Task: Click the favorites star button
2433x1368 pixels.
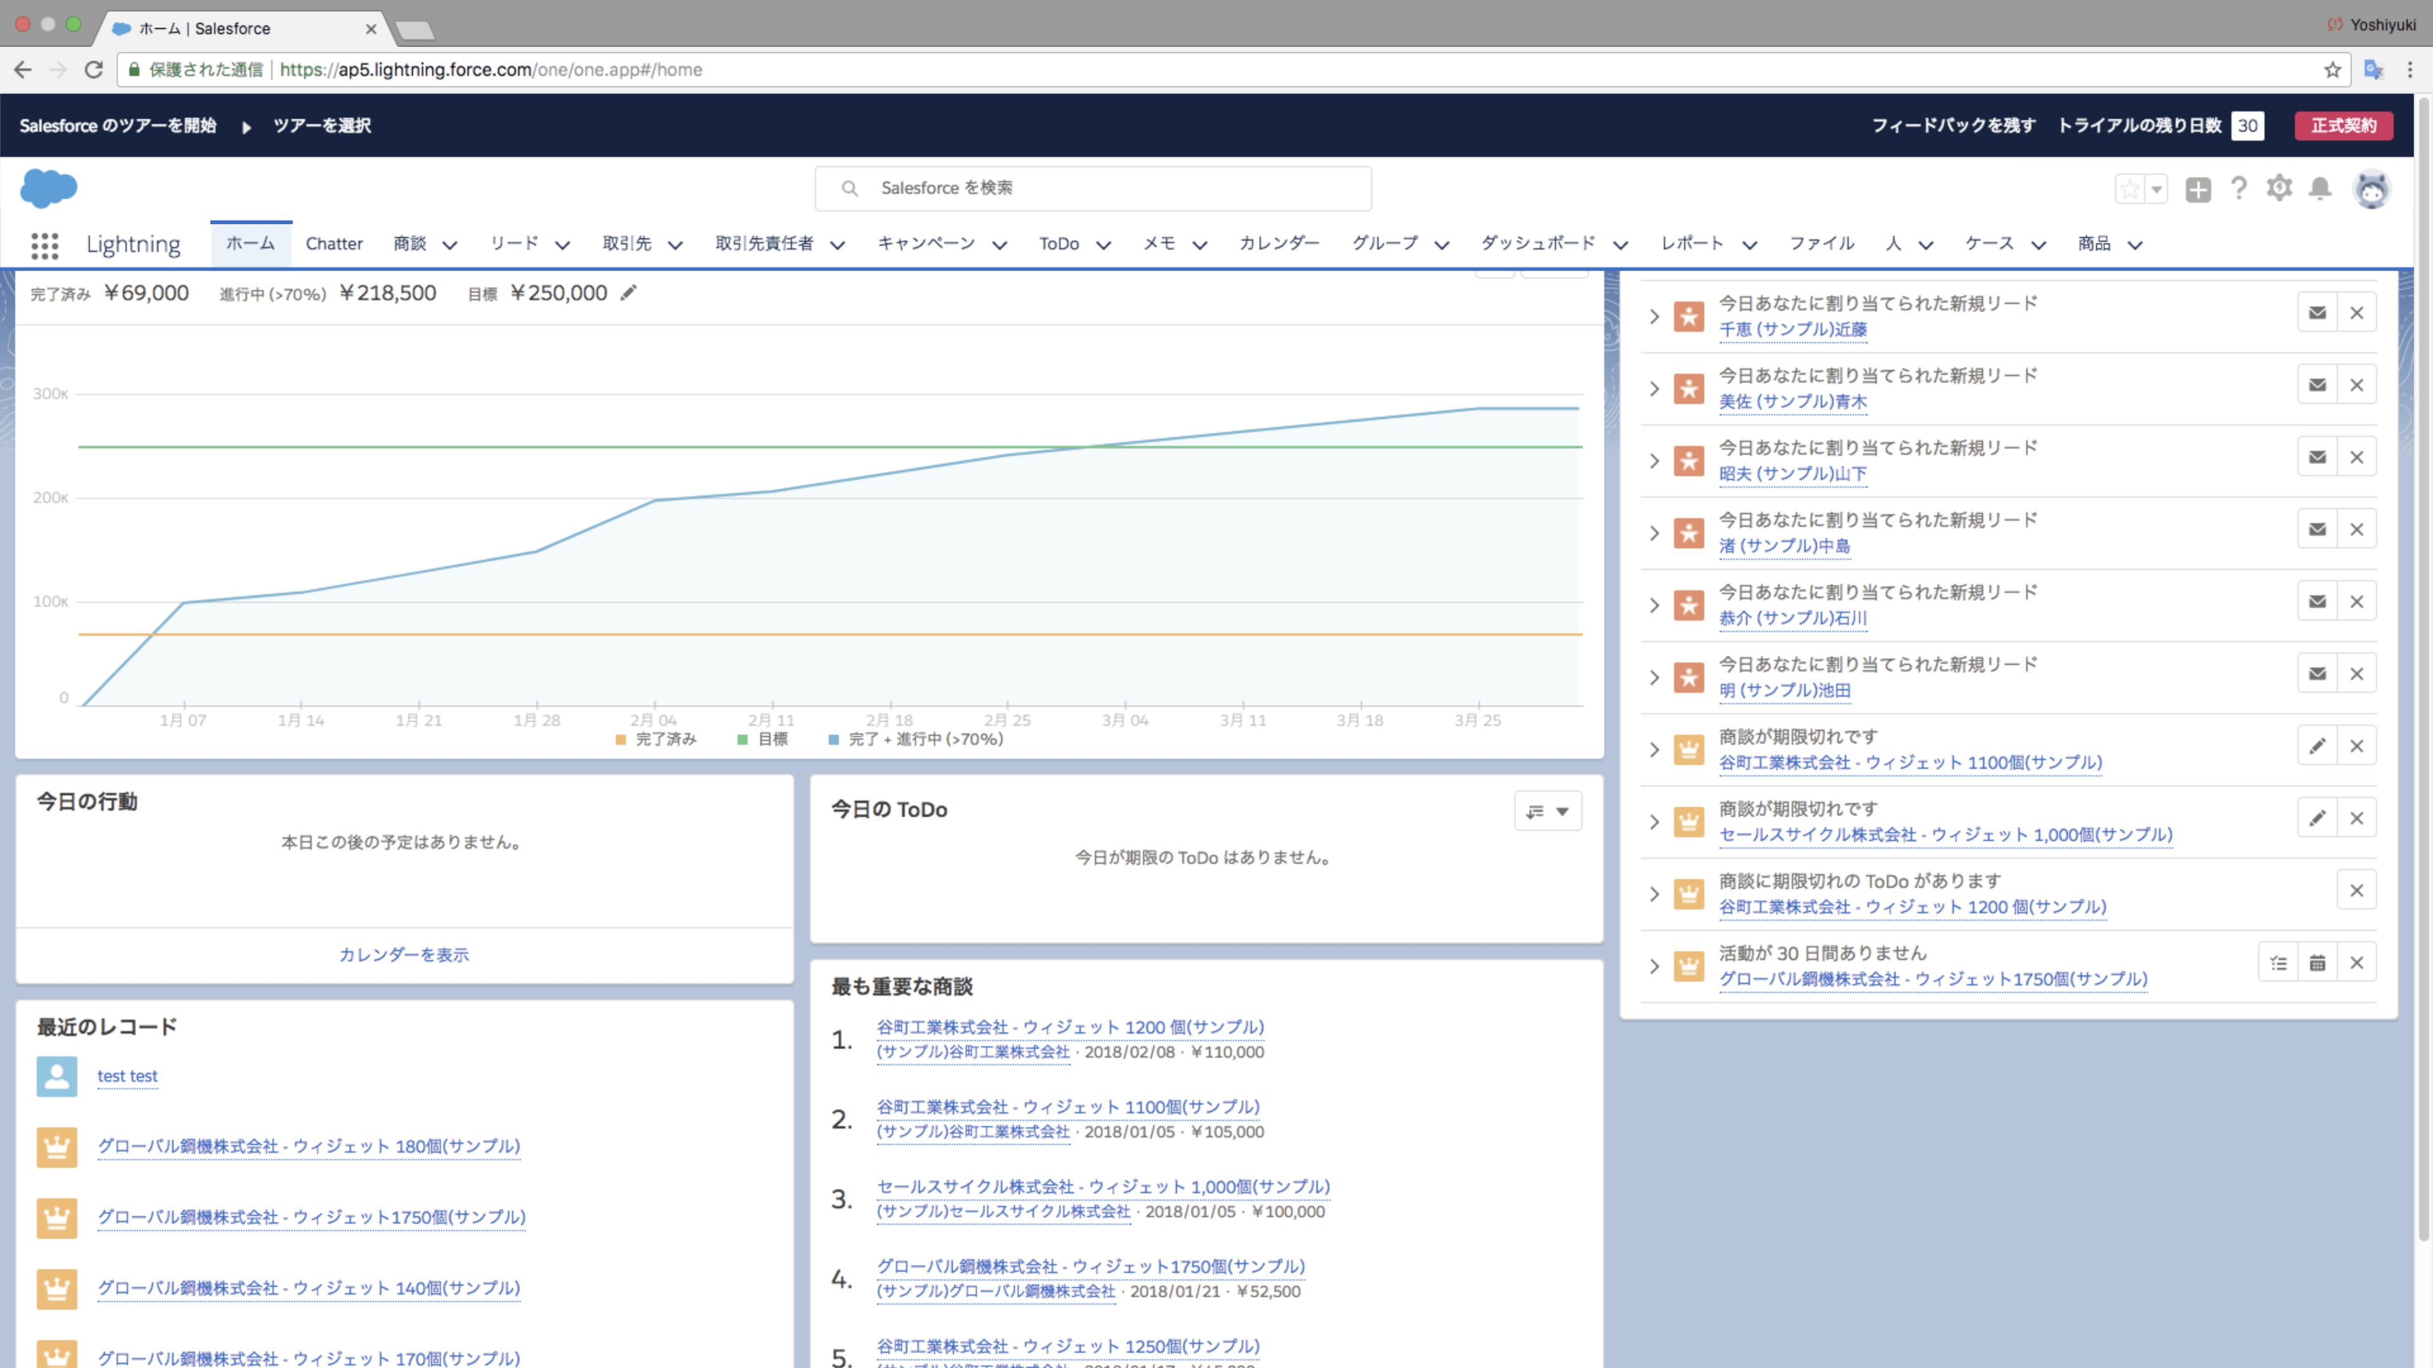Action: (x=2130, y=189)
